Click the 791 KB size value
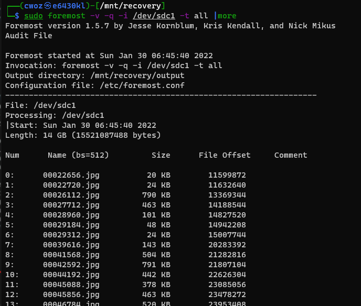This screenshot has width=361, height=306. (x=156, y=265)
